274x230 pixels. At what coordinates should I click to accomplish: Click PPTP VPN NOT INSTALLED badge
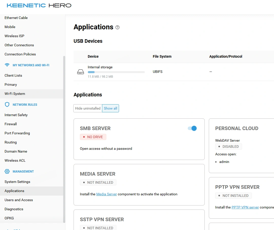(x=234, y=196)
